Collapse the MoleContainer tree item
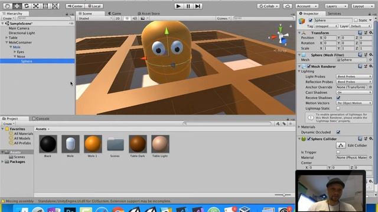 (x=6, y=42)
